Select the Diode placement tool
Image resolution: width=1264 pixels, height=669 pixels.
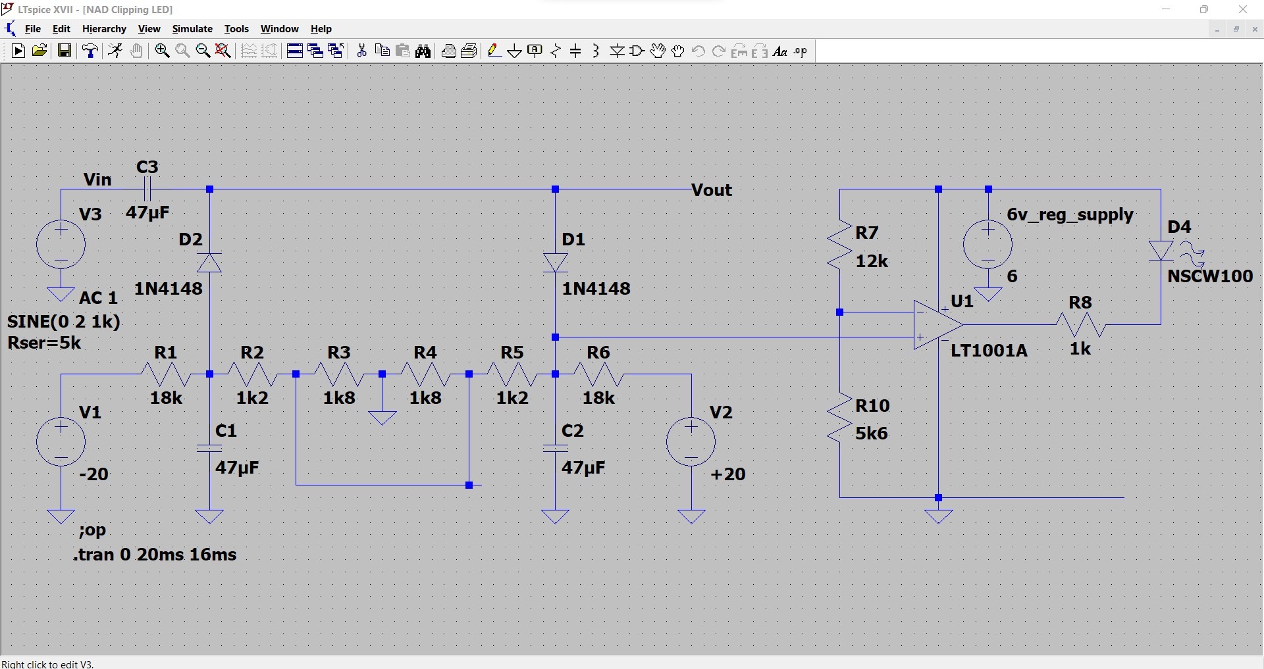coord(617,51)
